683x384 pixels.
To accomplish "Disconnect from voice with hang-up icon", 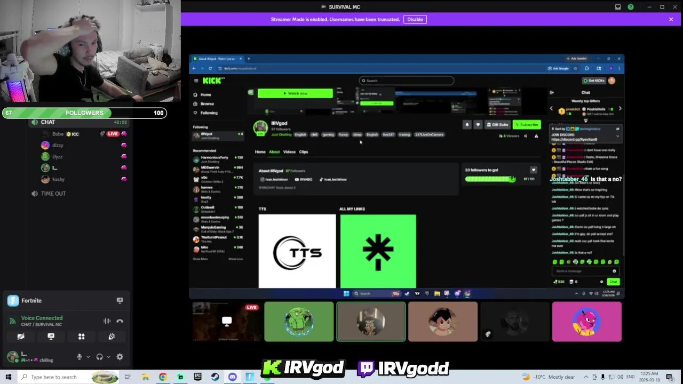I will coord(120,321).
